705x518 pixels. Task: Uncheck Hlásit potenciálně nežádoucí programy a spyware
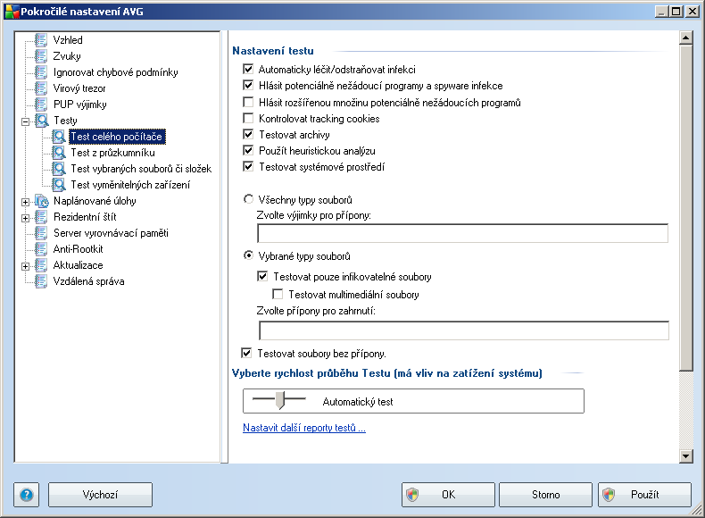248,86
